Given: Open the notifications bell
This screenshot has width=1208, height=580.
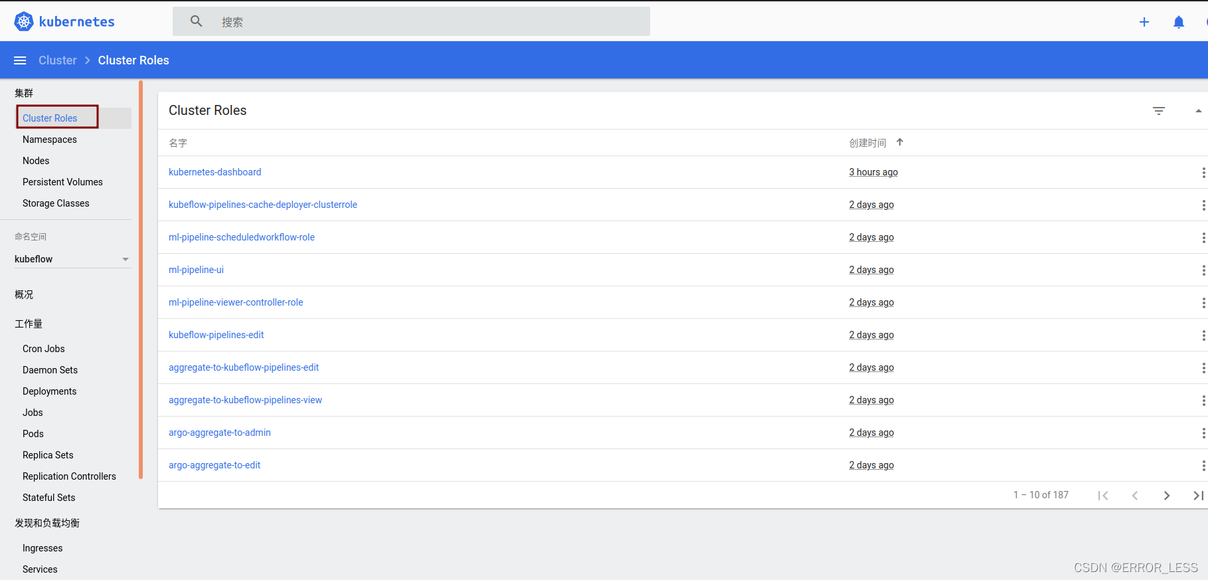Looking at the screenshot, I should tap(1179, 22).
